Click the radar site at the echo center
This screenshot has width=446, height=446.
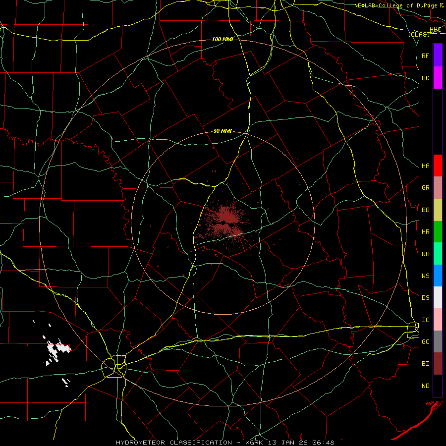223,223
